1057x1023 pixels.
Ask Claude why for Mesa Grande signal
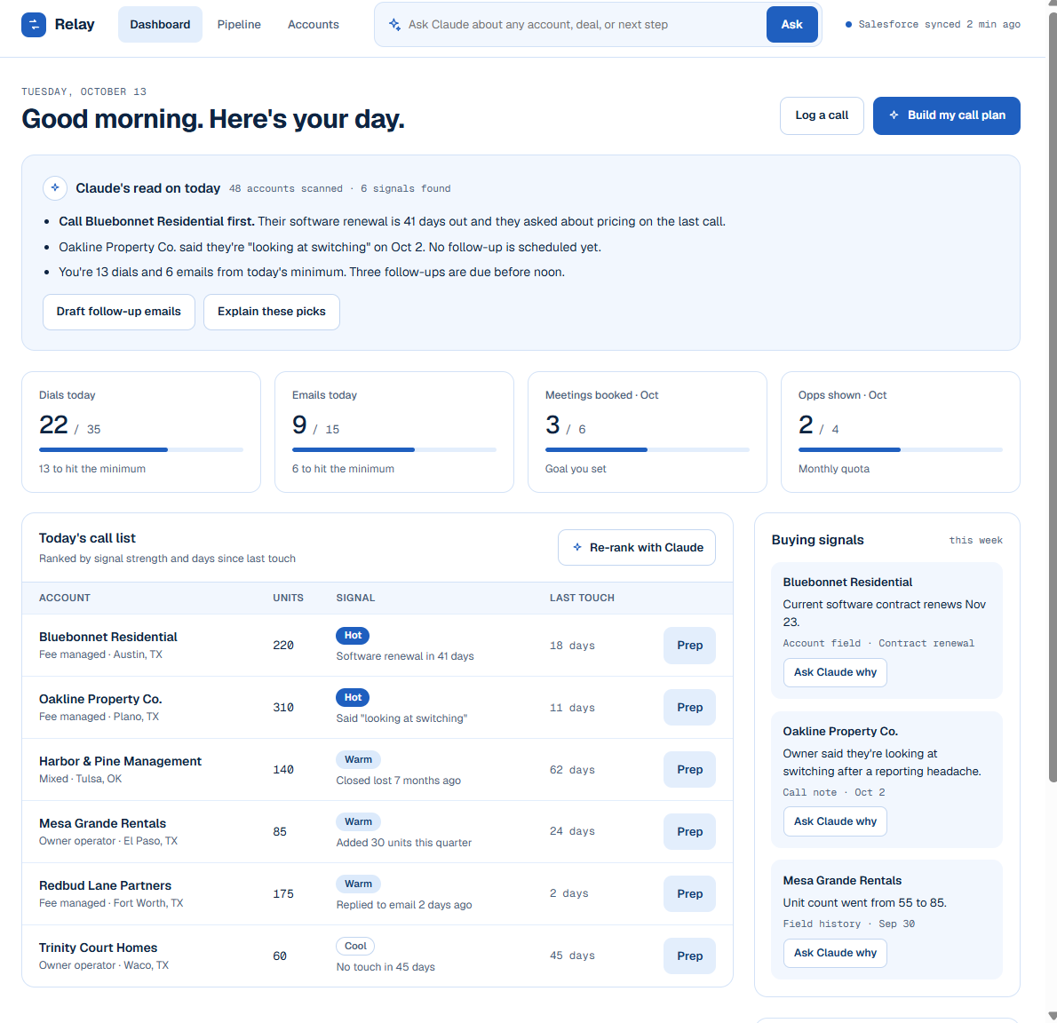point(835,952)
